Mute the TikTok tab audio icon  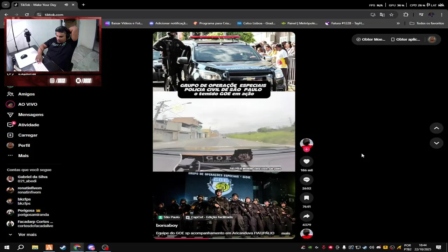(x=66, y=5)
